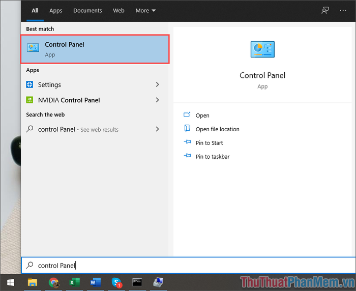Click the large Control Panel icon in preview pane
This screenshot has height=291, width=356.
262,49
